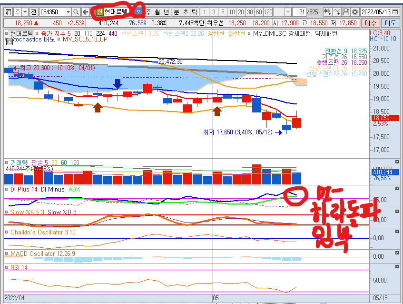The height and width of the screenshot is (304, 403).
Task: Choose the 3 interval button
Action: pos(214,12)
